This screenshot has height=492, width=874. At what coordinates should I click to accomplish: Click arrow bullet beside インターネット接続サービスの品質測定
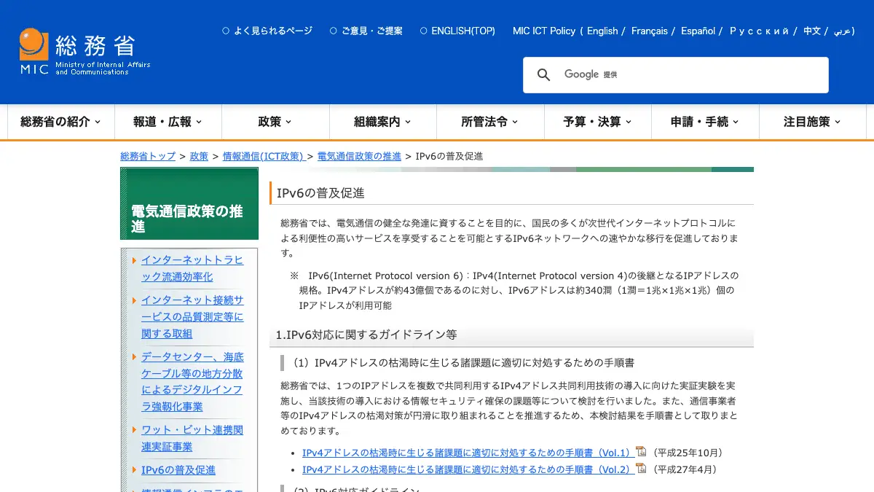[x=135, y=300]
